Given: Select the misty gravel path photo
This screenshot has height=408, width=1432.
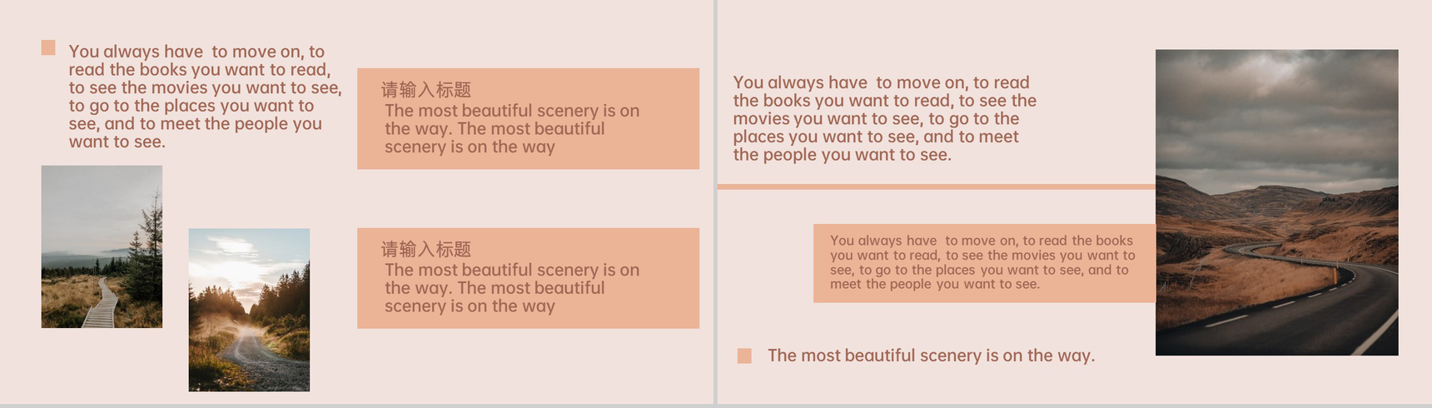Looking at the screenshot, I should coord(249,310).
